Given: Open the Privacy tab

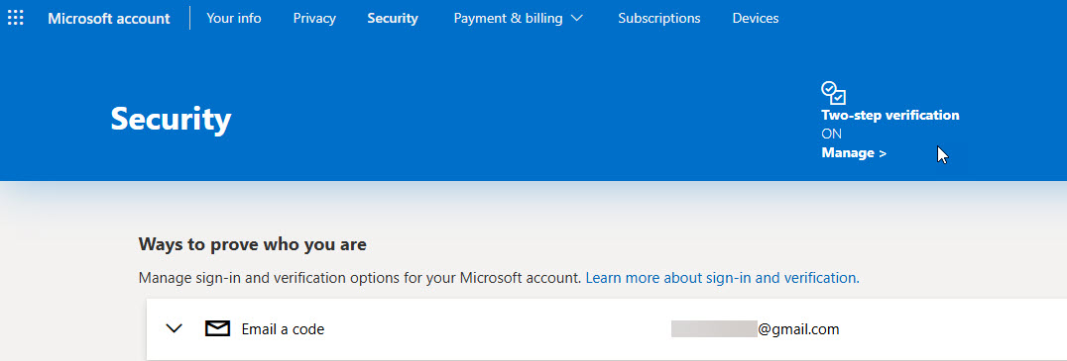Looking at the screenshot, I should (x=314, y=19).
